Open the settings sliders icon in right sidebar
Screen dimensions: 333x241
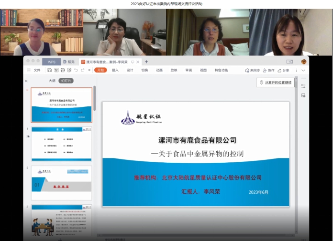pyautogui.click(x=303, y=86)
